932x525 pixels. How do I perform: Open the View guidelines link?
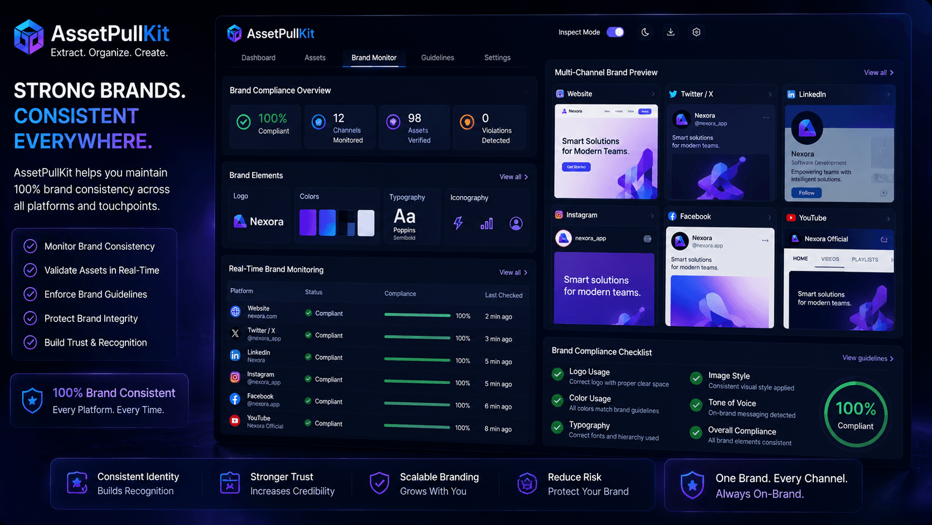(x=868, y=358)
